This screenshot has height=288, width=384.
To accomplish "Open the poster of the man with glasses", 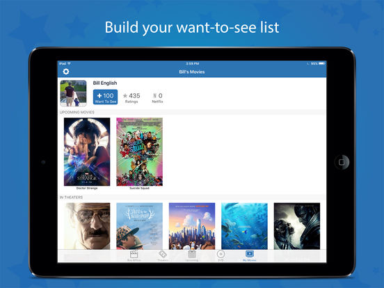I will (87, 226).
